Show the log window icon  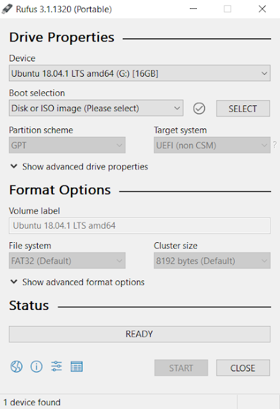pyautogui.click(x=77, y=366)
